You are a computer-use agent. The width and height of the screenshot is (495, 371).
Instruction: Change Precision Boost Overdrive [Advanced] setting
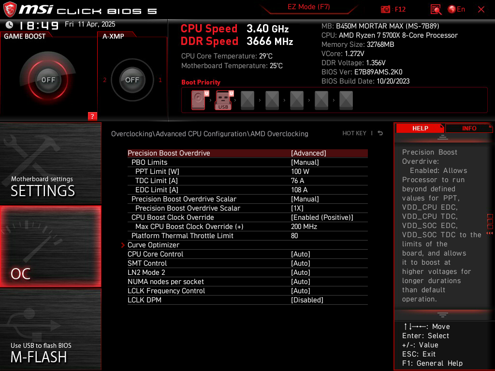(x=247, y=153)
